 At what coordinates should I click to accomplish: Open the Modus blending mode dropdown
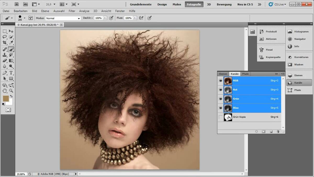[62, 18]
